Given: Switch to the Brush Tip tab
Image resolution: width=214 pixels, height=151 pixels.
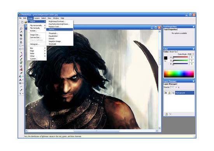Looking at the screenshot, I should (x=173, y=52).
